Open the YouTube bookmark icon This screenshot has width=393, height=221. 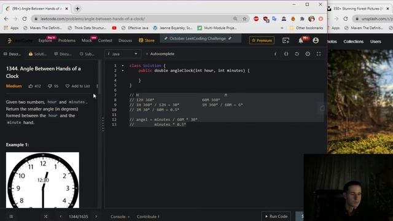tap(114, 28)
